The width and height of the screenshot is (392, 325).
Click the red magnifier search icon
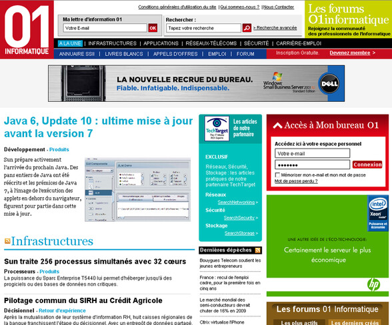[247, 28]
